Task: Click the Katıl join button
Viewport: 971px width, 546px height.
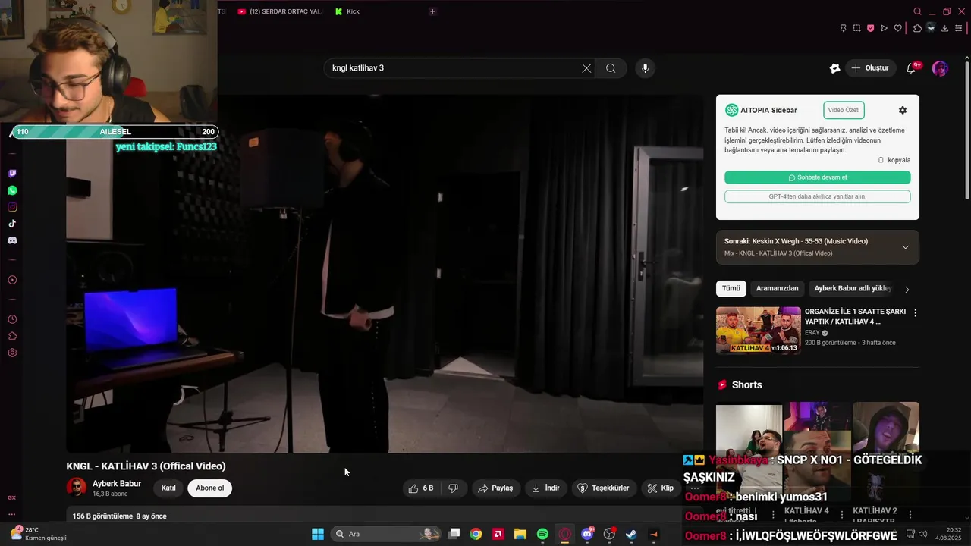Action: [x=168, y=488]
